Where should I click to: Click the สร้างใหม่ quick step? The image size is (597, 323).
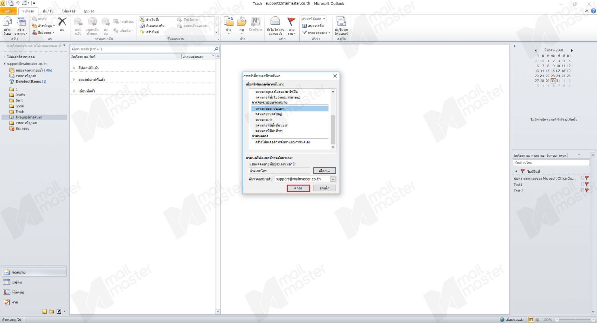tap(150, 32)
